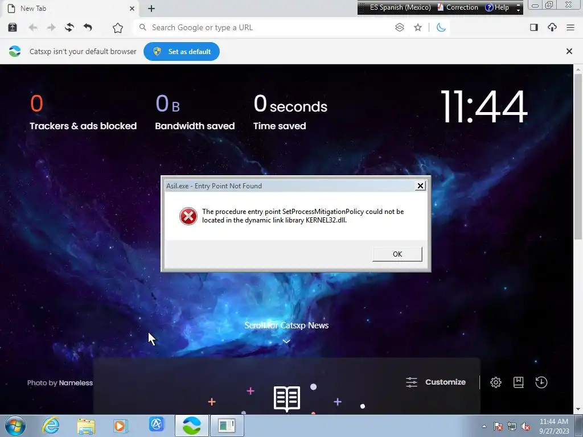Click the shield layers icon in address bar
The height and width of the screenshot is (437, 583).
pos(399,27)
